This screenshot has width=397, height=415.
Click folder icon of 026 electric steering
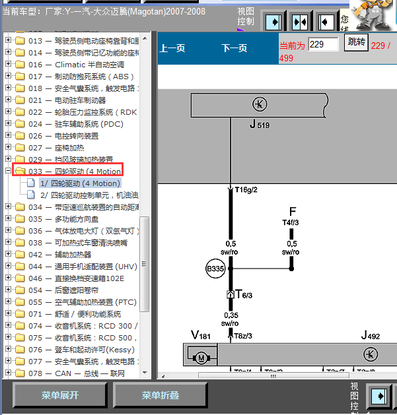[20, 135]
